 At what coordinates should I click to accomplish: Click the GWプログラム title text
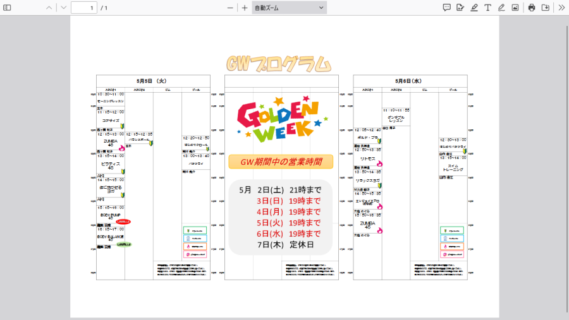[x=278, y=64]
